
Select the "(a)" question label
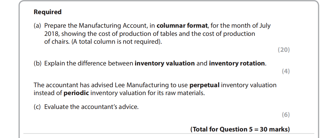tap(37, 26)
